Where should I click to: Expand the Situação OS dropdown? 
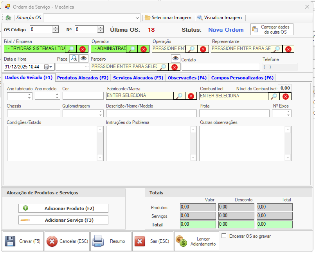point(137,18)
